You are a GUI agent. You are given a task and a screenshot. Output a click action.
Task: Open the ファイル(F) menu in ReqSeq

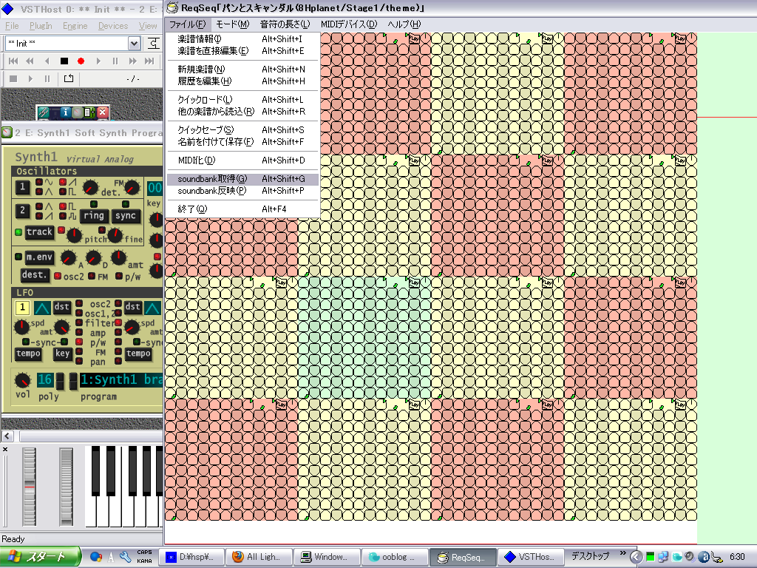[187, 24]
